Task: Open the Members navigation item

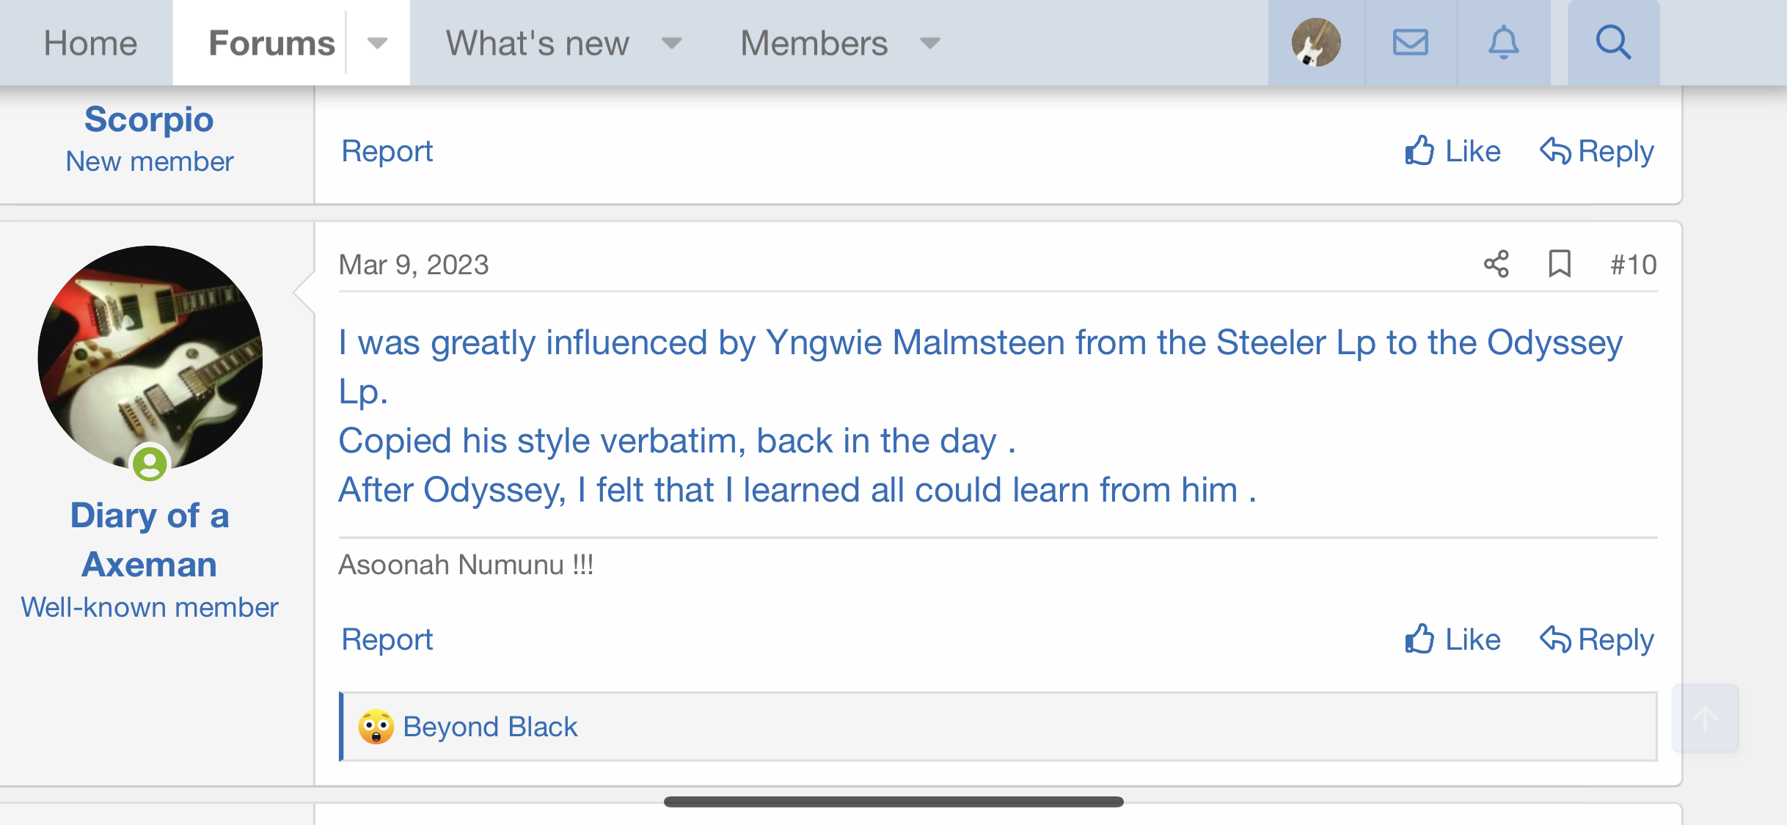Action: pos(814,43)
